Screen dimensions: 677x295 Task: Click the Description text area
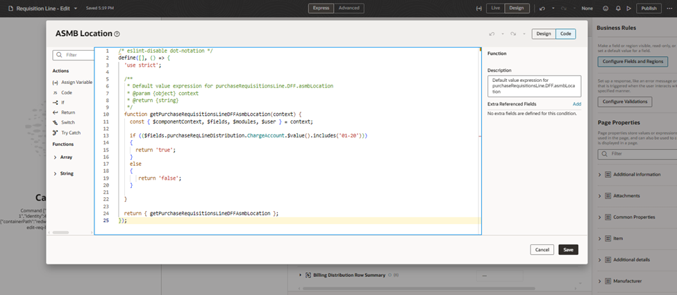(x=534, y=86)
